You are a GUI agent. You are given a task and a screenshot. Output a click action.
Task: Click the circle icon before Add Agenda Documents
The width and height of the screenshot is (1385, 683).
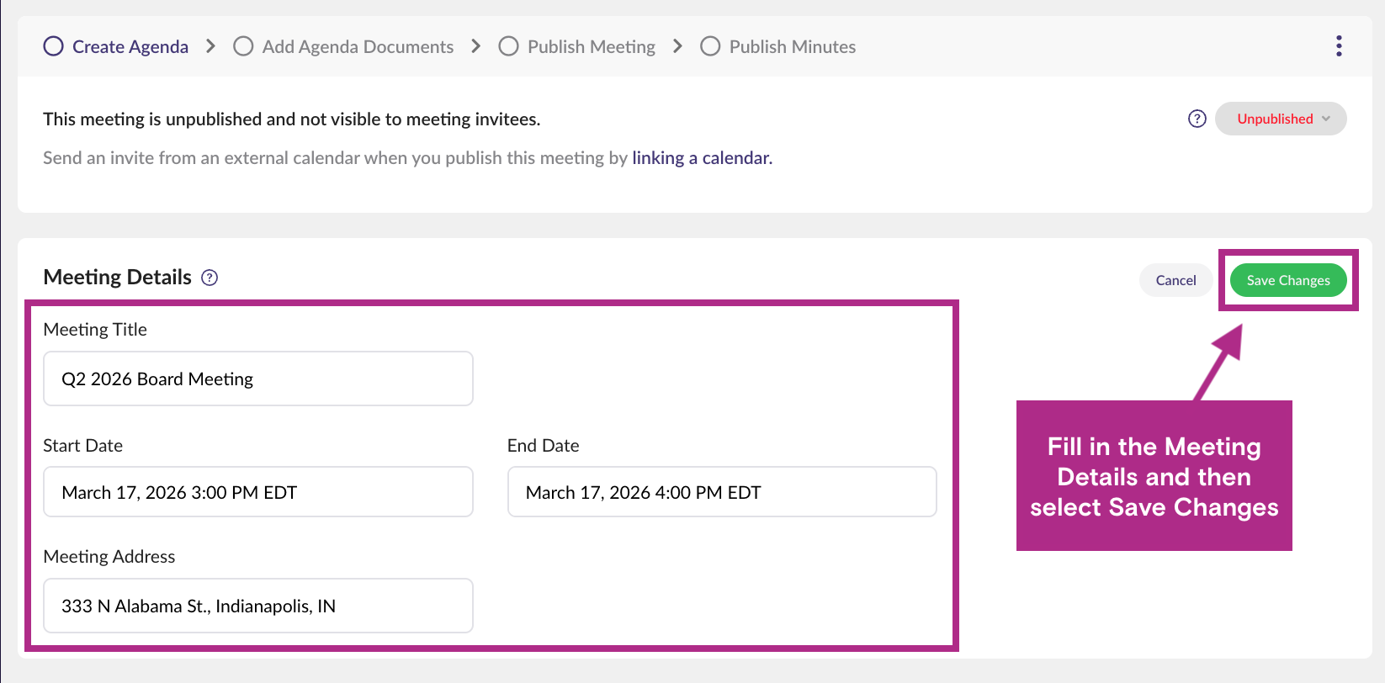243,46
